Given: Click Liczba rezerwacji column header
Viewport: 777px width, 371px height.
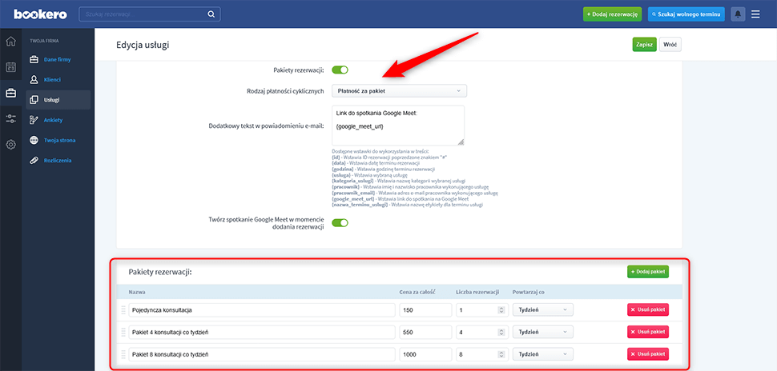Looking at the screenshot, I should [477, 292].
